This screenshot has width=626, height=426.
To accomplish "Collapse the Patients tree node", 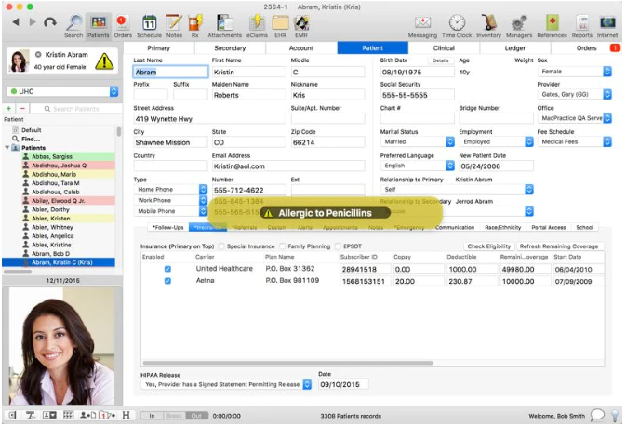I will point(7,148).
